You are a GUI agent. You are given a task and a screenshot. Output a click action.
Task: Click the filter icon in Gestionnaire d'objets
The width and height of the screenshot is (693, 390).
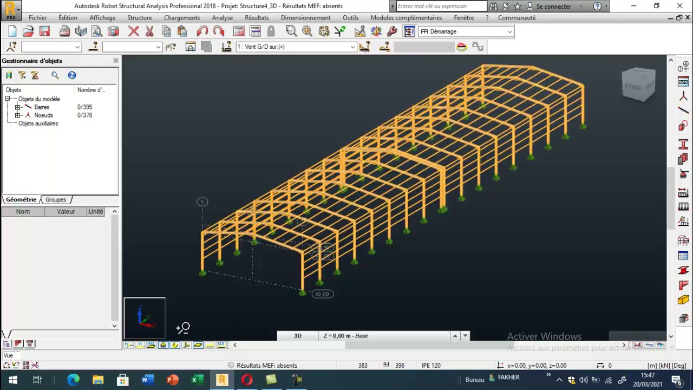(22, 75)
